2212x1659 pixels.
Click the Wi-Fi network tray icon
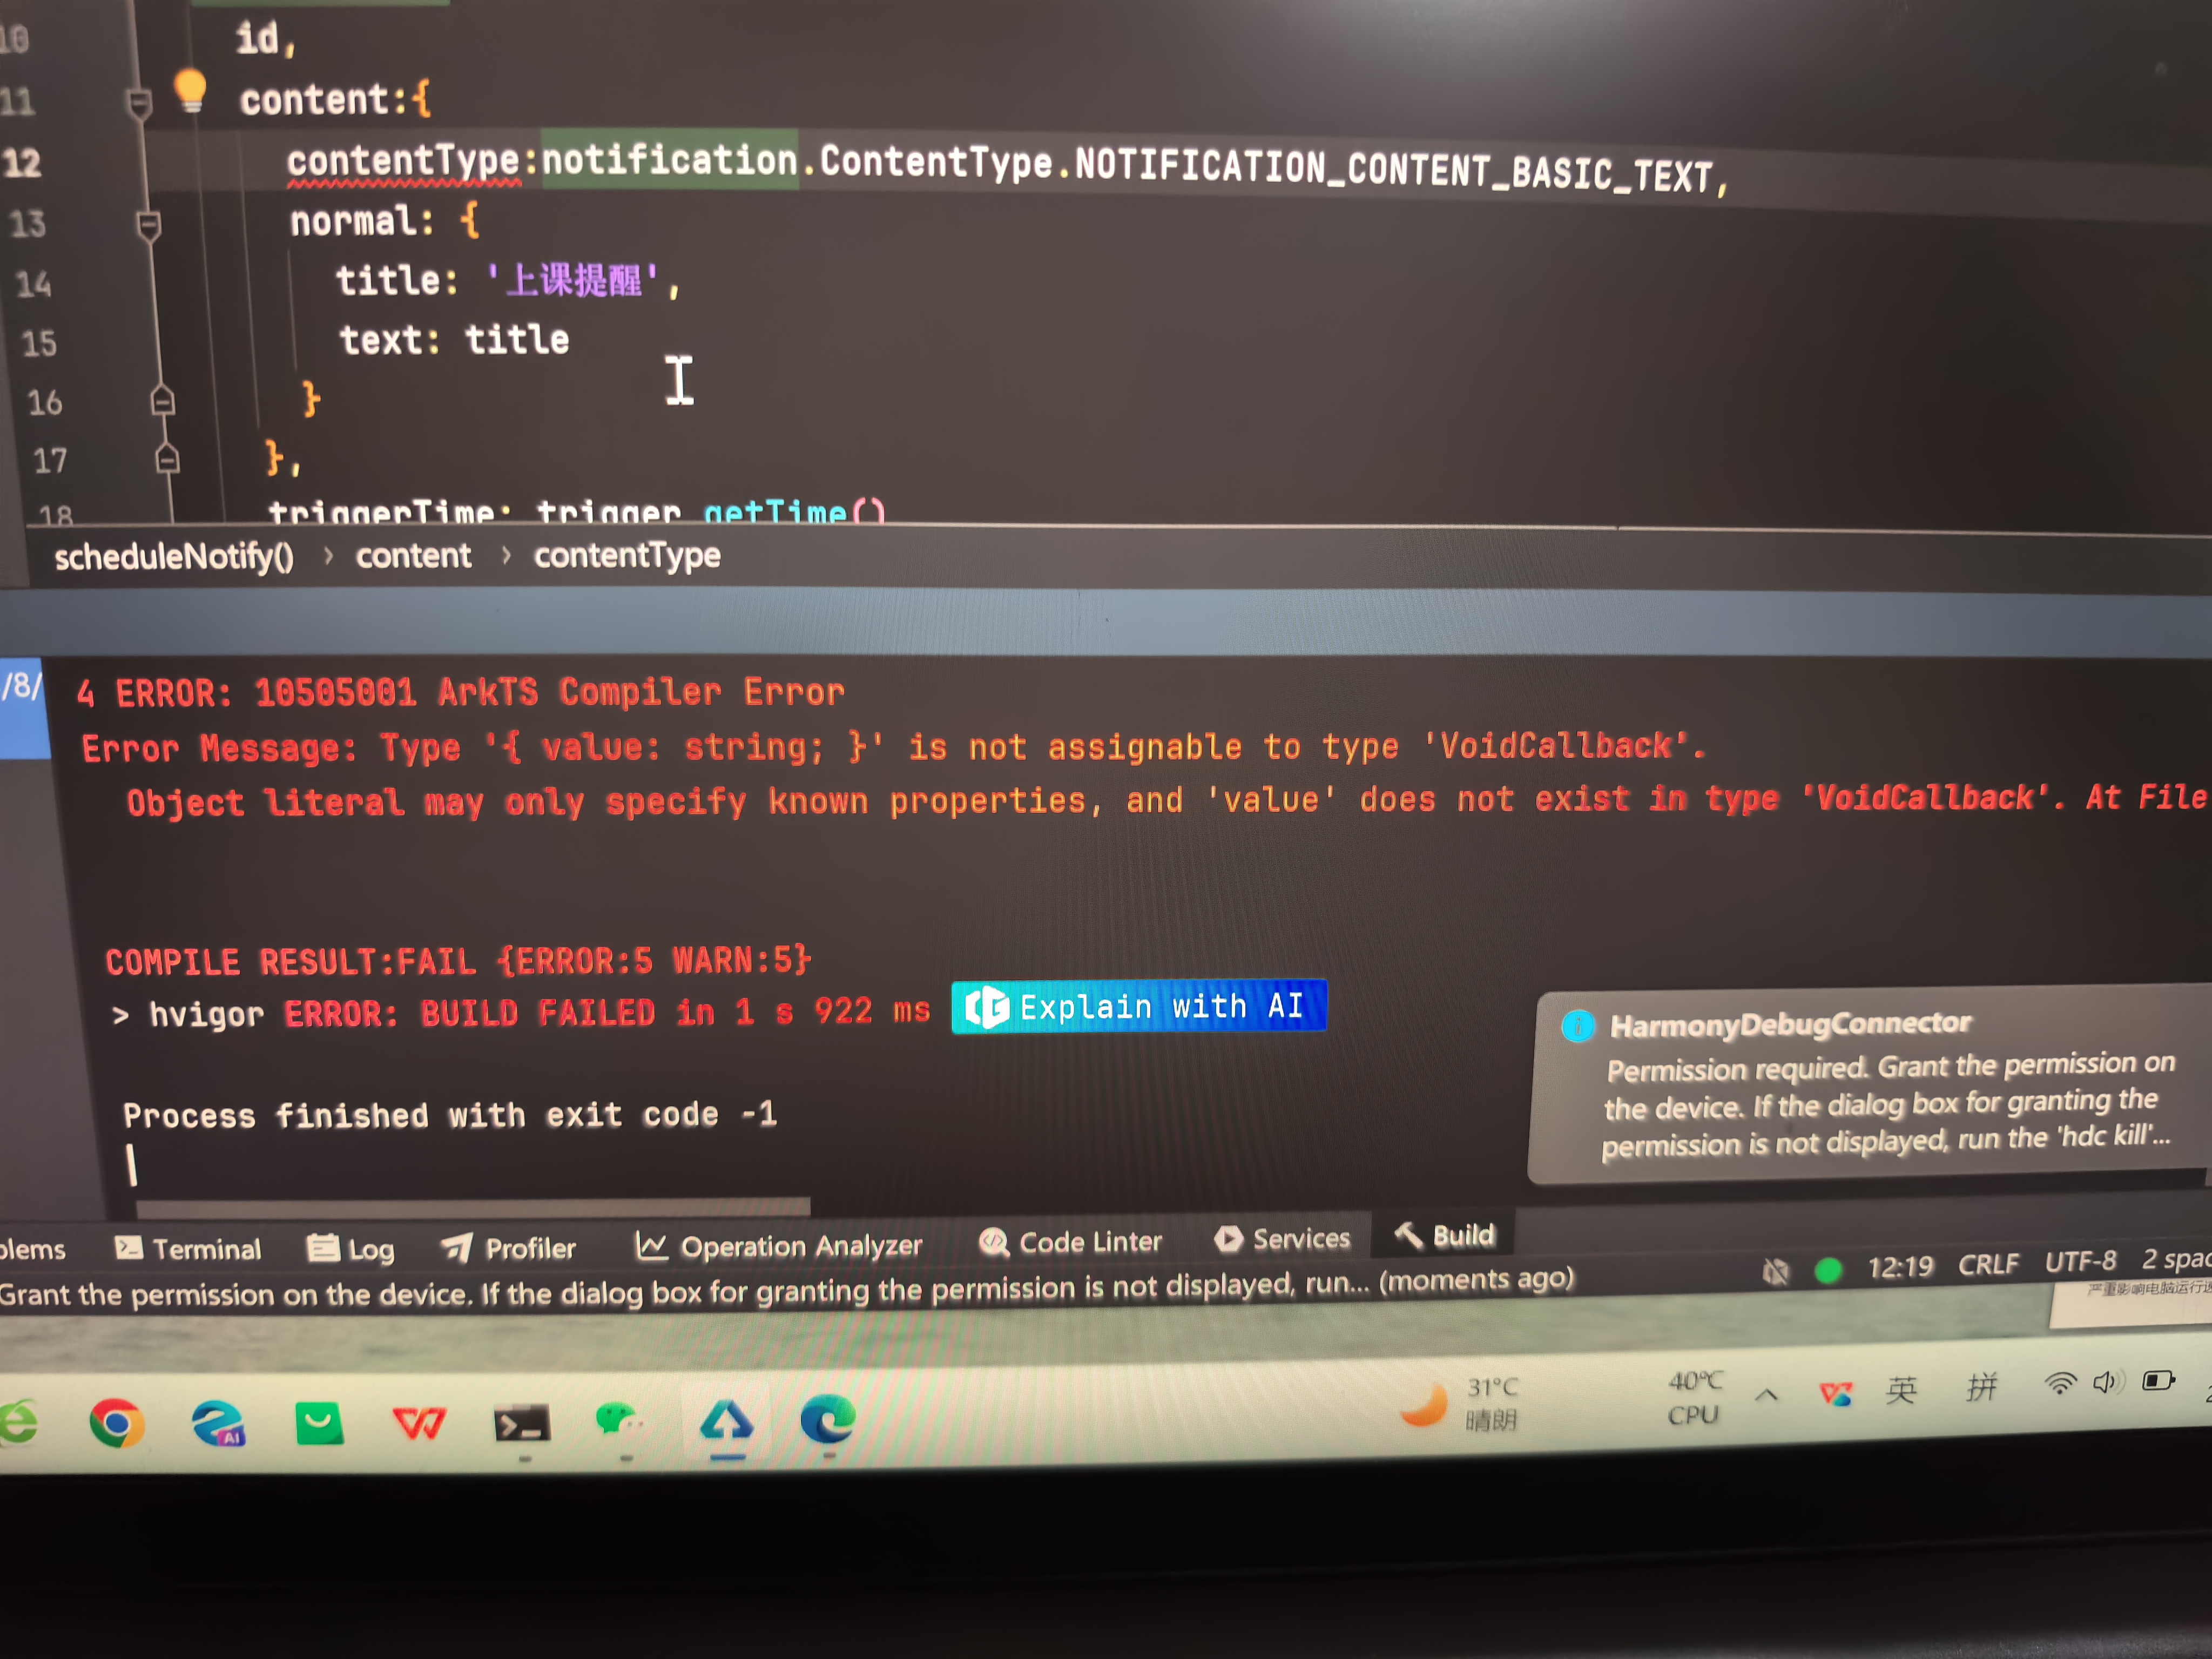tap(2059, 1384)
